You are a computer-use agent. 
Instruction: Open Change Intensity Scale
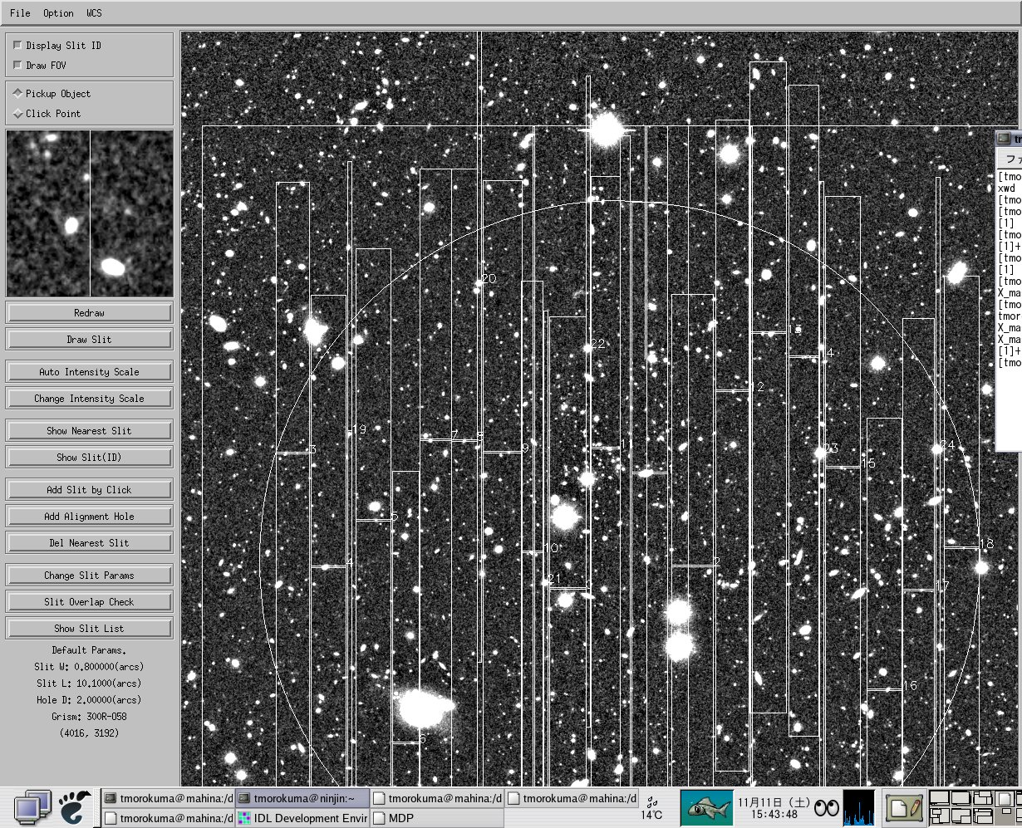(89, 399)
